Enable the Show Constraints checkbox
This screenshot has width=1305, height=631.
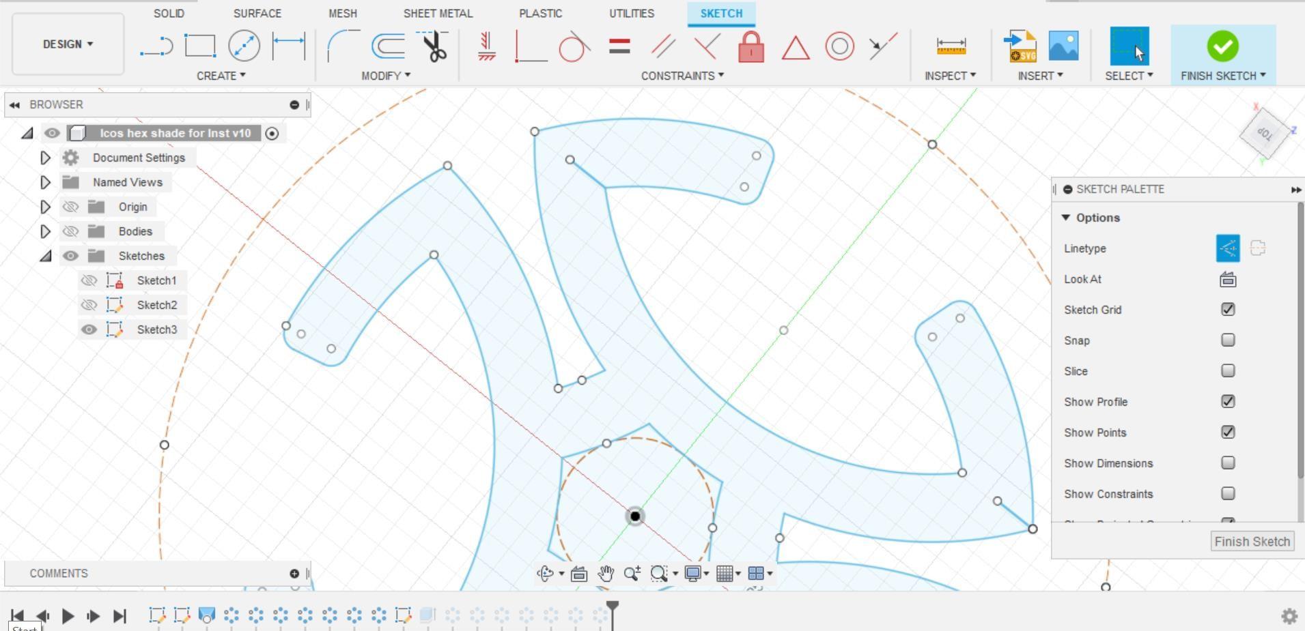point(1228,494)
